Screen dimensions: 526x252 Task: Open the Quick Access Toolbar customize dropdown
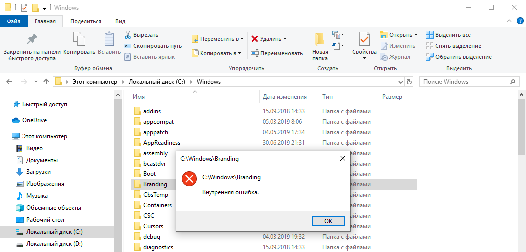click(44, 8)
